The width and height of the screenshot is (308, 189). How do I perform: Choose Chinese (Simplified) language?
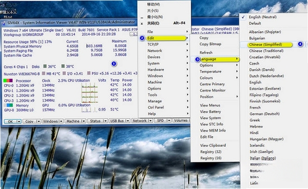(265, 44)
